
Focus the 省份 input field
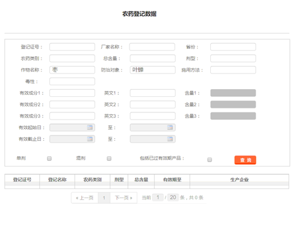(233, 47)
